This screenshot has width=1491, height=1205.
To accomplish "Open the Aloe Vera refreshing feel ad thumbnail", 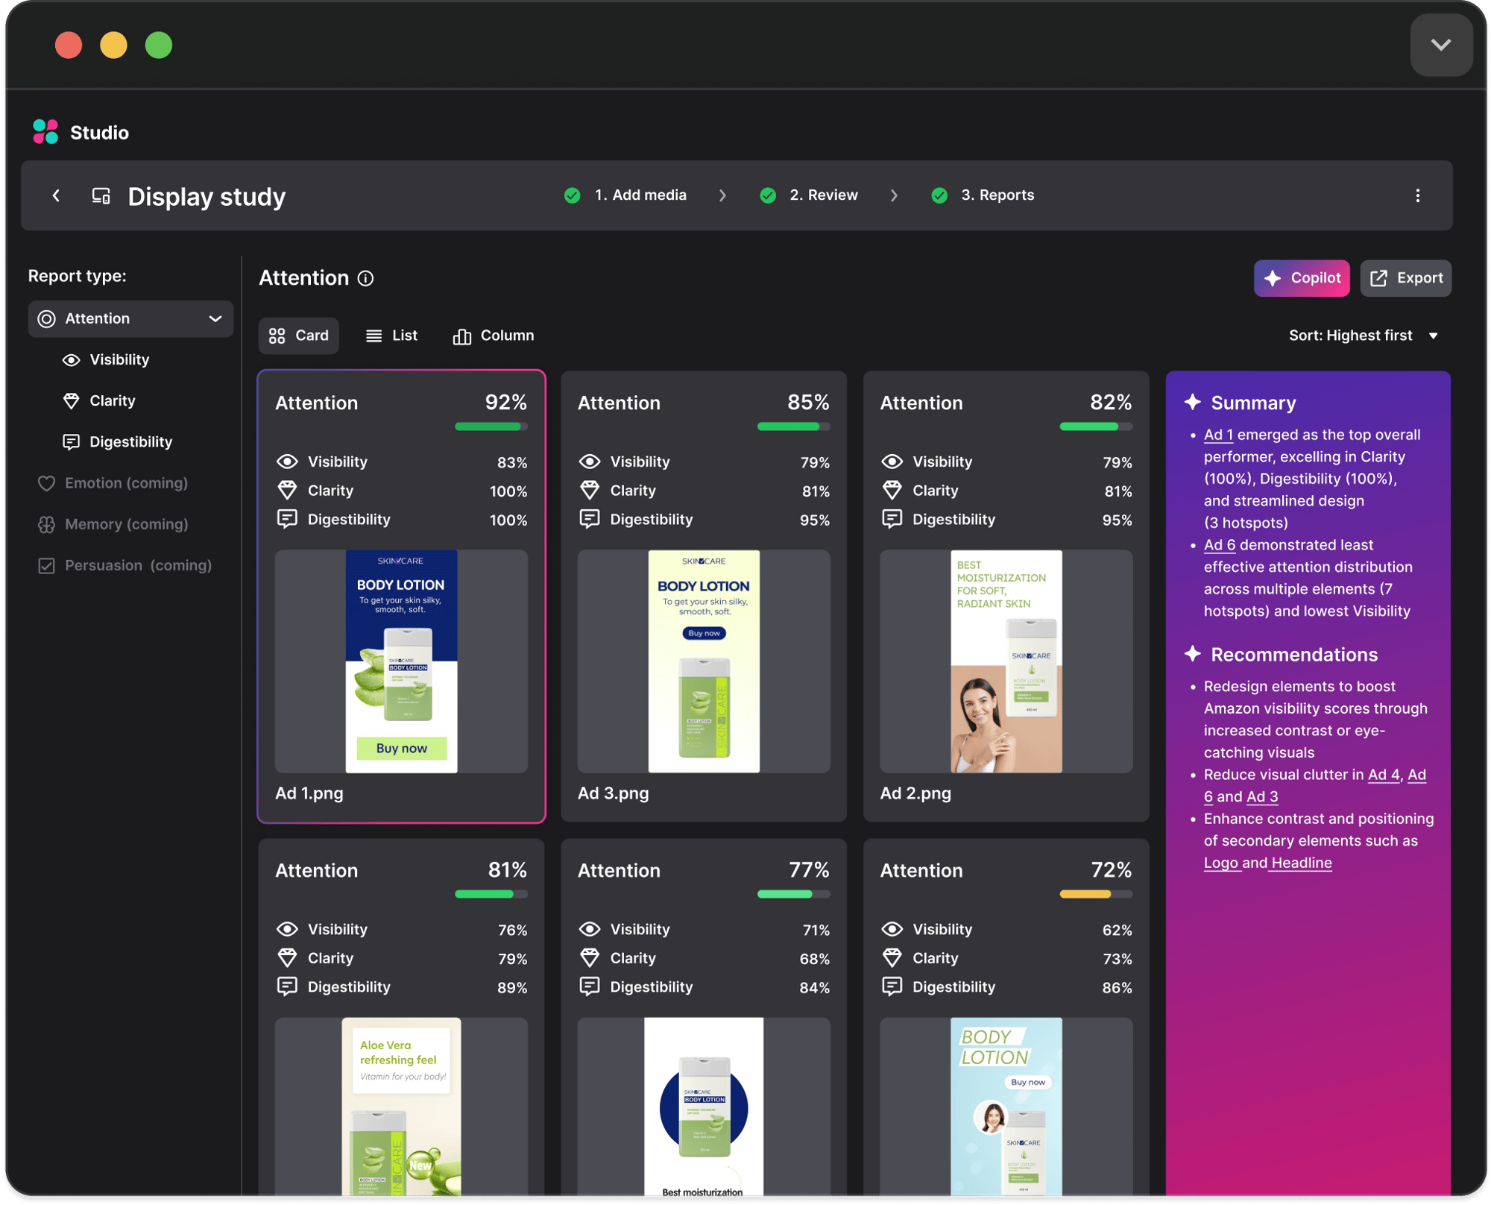I will [x=401, y=1107].
